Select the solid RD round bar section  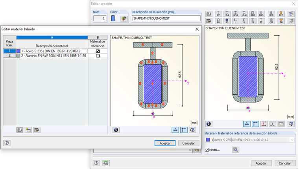pyautogui.click(x=227, y=21)
